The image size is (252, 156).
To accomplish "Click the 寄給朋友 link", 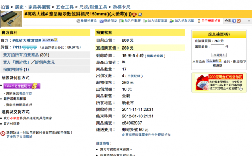I will coord(110,21).
